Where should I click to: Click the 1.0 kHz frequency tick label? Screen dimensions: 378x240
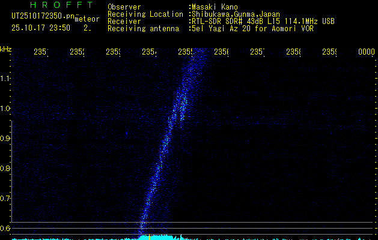click(5, 109)
